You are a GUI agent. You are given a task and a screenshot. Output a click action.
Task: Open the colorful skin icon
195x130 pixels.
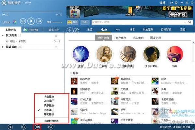pyautogui.click(x=14, y=22)
